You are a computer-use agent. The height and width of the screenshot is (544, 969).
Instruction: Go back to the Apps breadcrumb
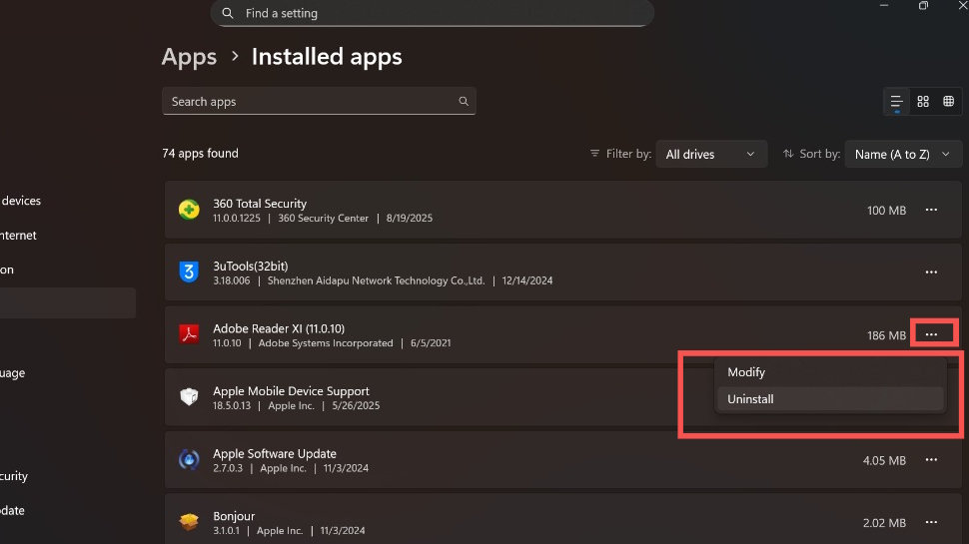(x=189, y=57)
